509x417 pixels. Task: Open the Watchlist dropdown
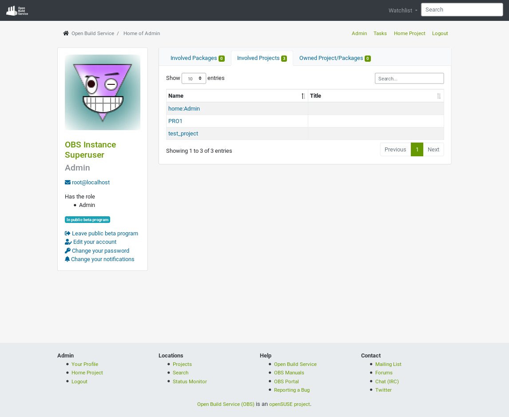(x=402, y=10)
